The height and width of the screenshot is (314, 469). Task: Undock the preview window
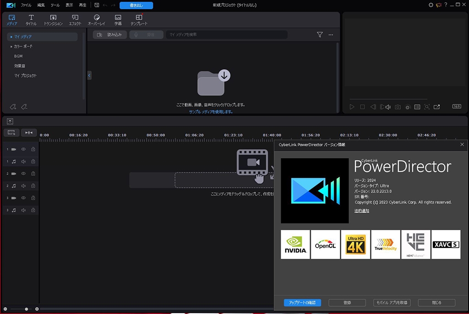pyautogui.click(x=436, y=107)
